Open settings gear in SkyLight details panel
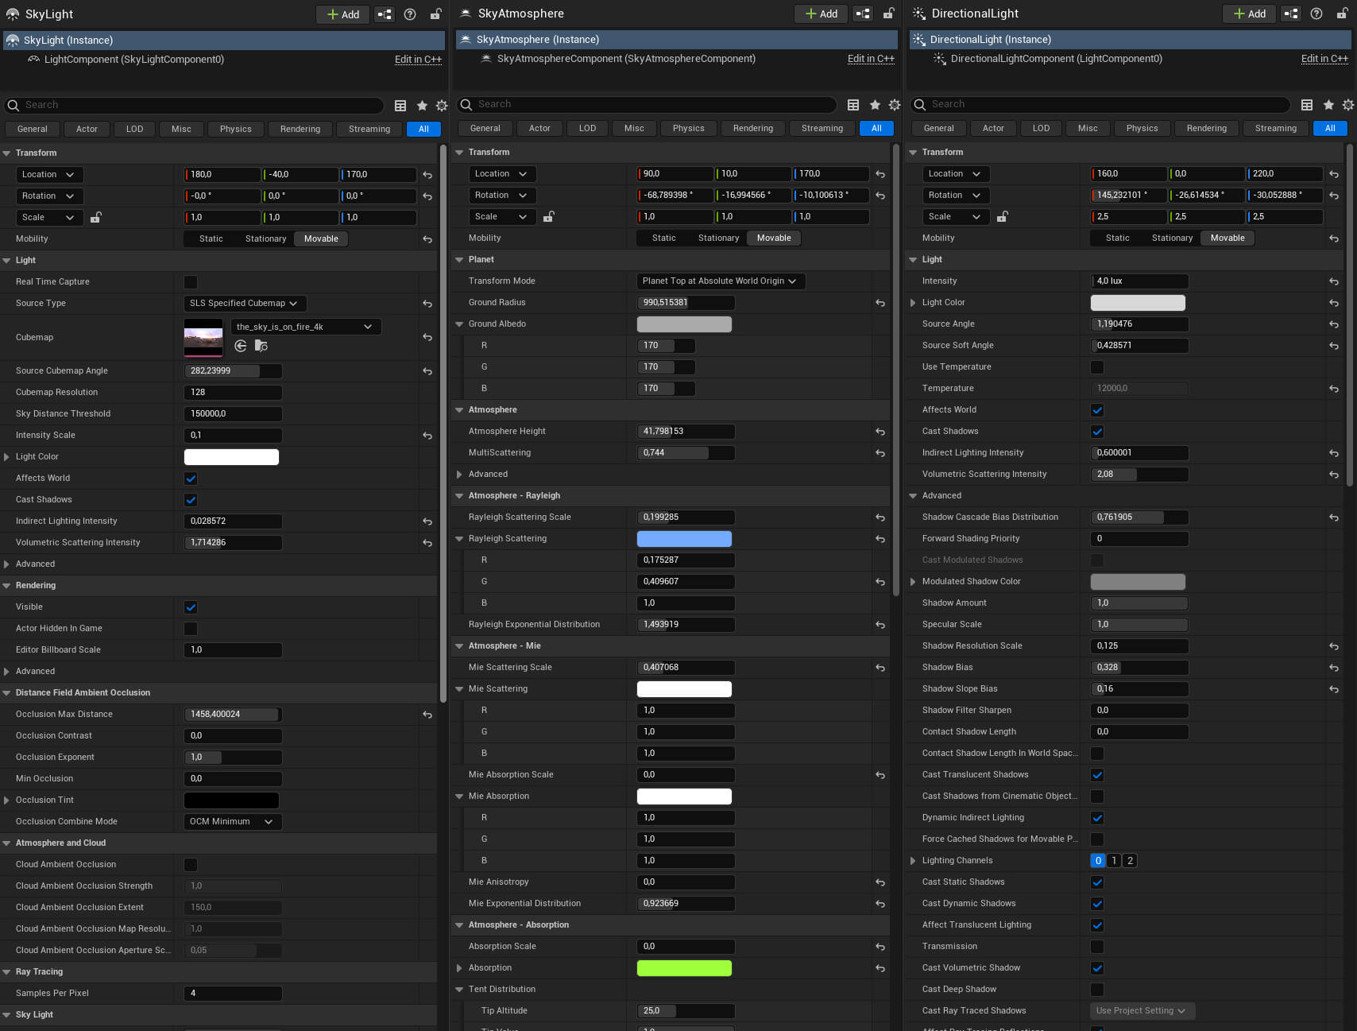 (x=442, y=105)
